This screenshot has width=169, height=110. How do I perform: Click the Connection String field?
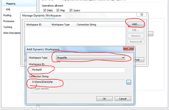click(78, 82)
